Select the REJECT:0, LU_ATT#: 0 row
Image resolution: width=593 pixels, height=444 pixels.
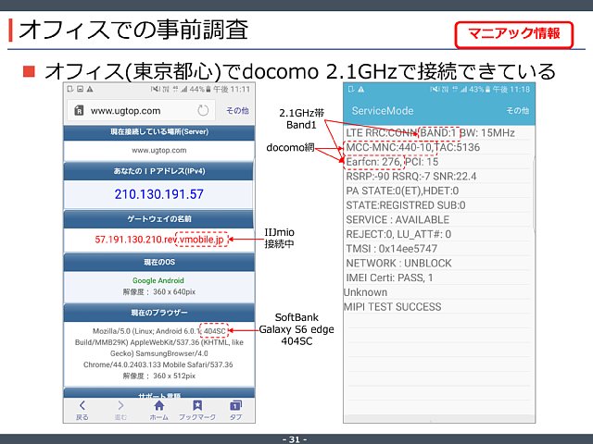(x=438, y=234)
